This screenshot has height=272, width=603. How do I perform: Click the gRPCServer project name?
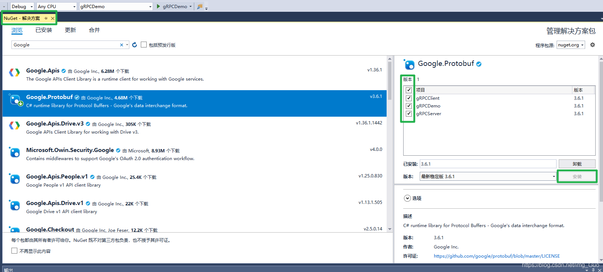pyautogui.click(x=429, y=113)
